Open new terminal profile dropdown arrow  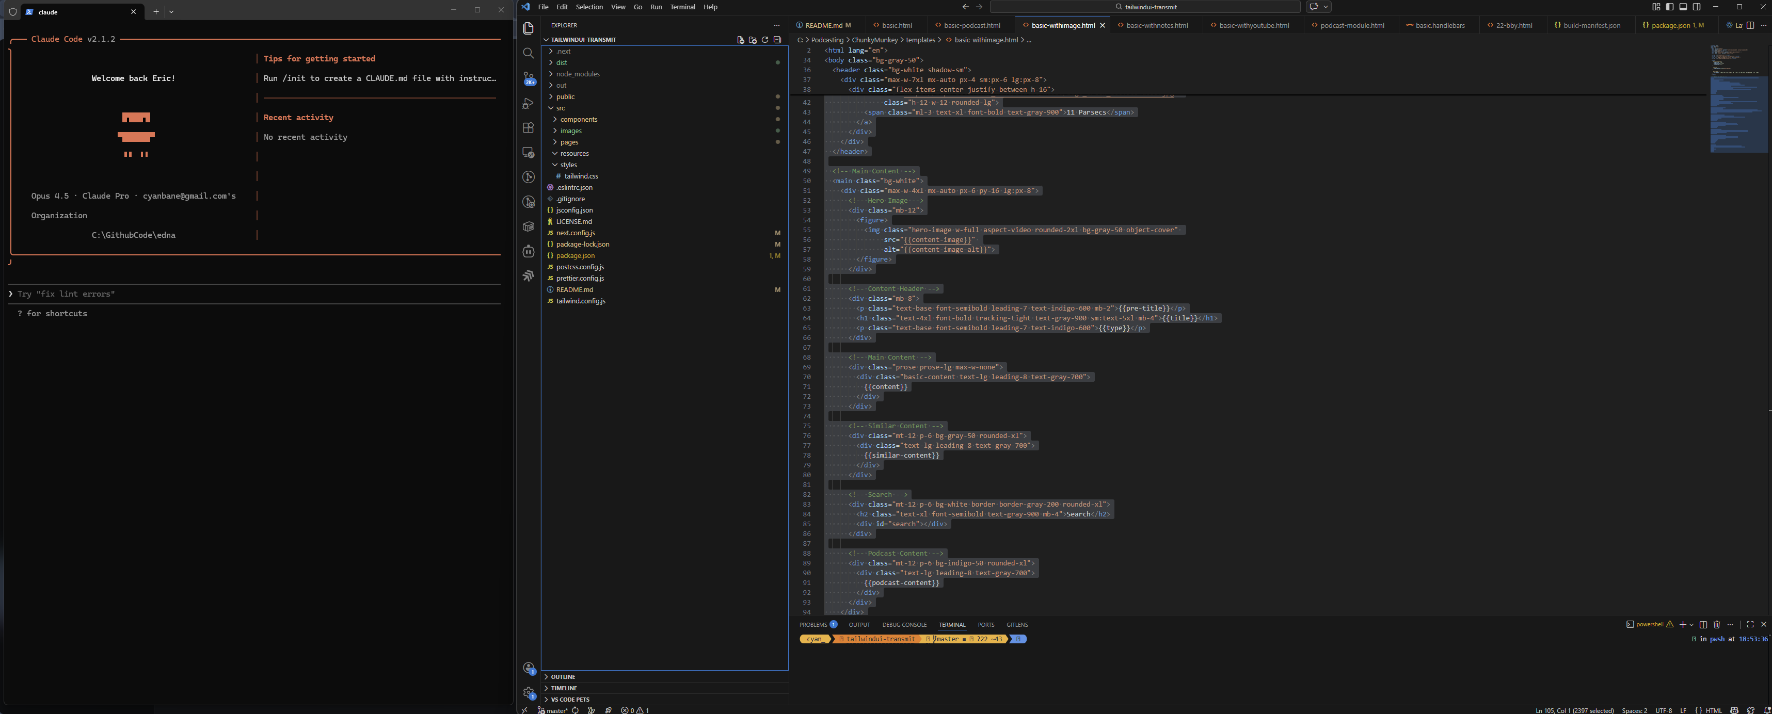pos(1691,625)
